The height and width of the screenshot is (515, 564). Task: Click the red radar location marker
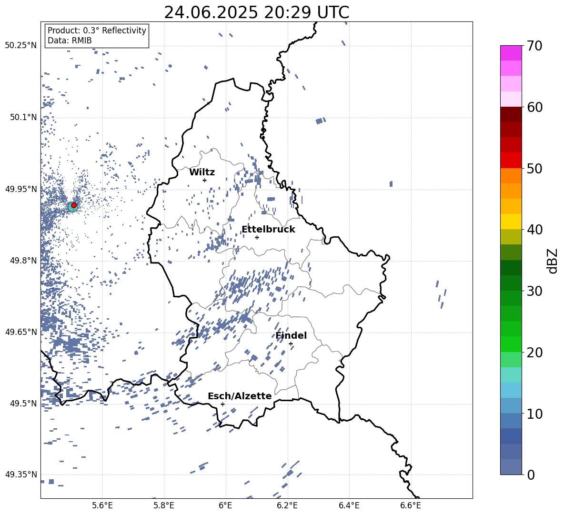coord(74,205)
